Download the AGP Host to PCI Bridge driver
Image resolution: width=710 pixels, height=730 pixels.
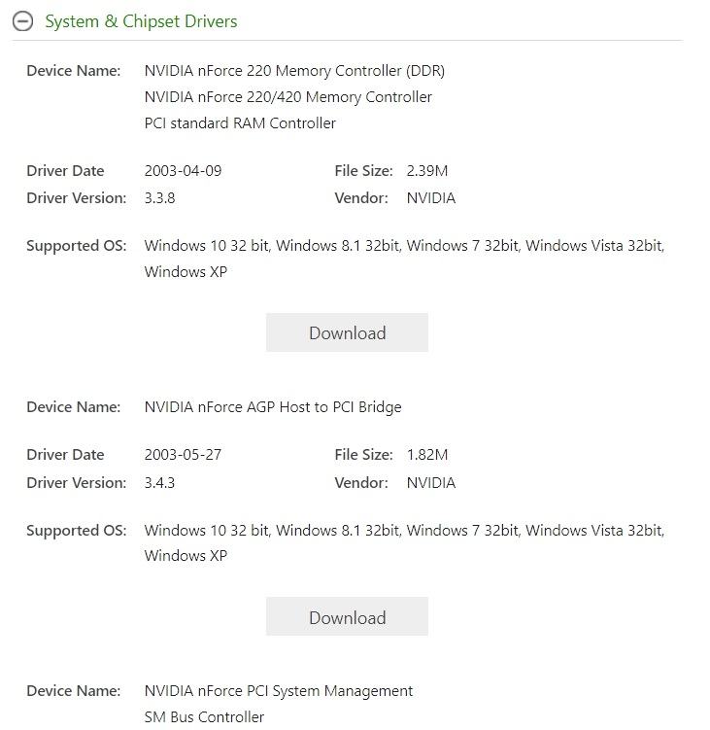point(347,617)
